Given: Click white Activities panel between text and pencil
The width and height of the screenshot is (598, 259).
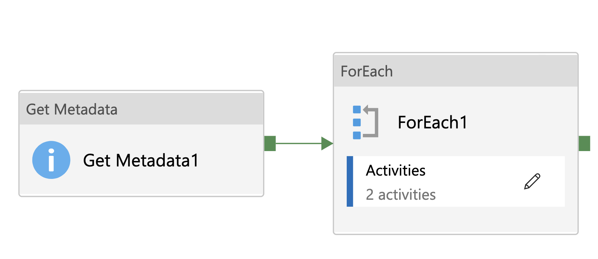Looking at the screenshot, I should [x=477, y=181].
